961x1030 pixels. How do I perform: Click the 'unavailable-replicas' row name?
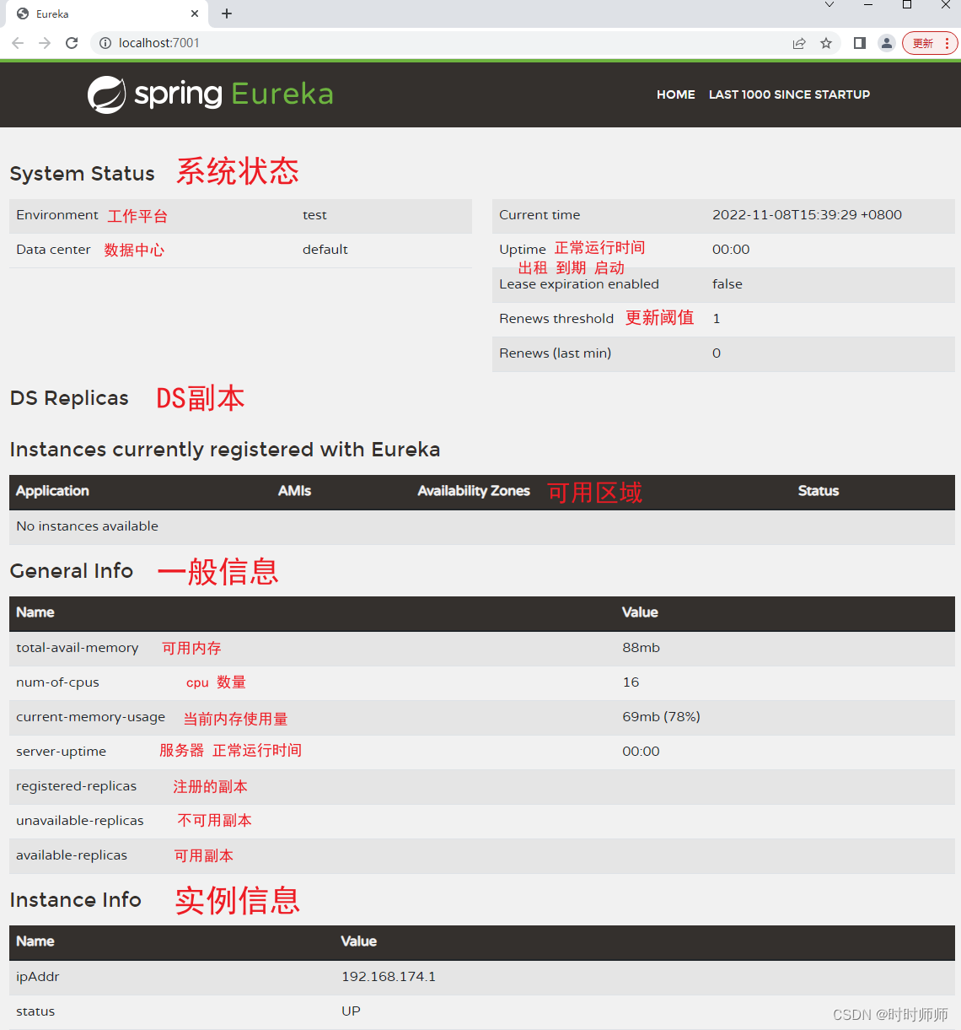(79, 821)
